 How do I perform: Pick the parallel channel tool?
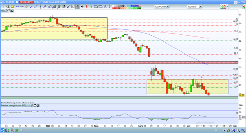point(50,7)
